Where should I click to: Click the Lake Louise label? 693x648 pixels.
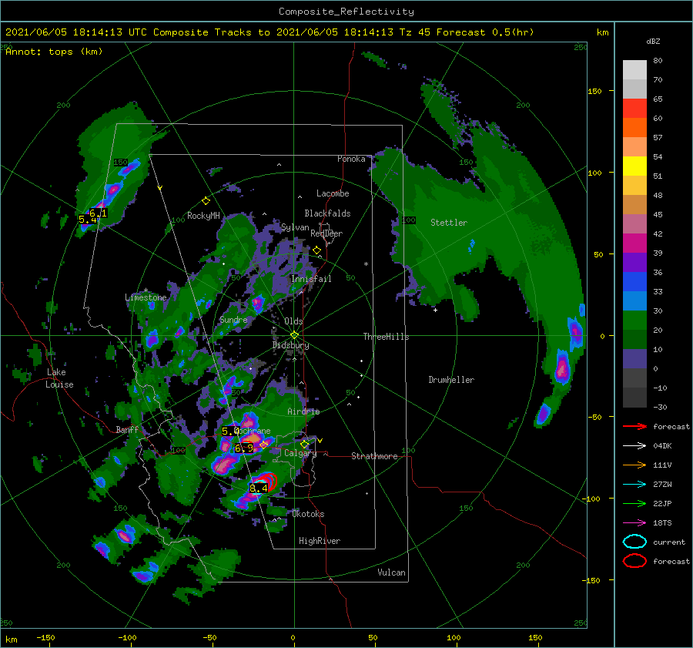(x=59, y=378)
